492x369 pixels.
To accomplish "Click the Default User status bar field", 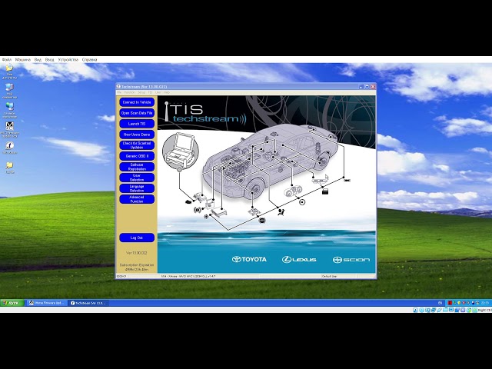I will pyautogui.click(x=339, y=277).
